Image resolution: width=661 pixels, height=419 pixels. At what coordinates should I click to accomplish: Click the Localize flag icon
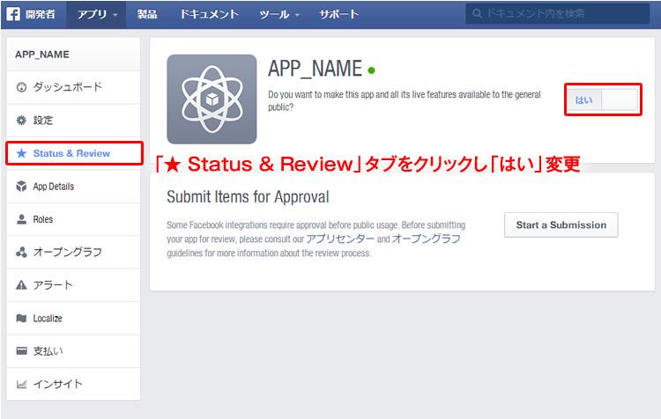pyautogui.click(x=21, y=318)
